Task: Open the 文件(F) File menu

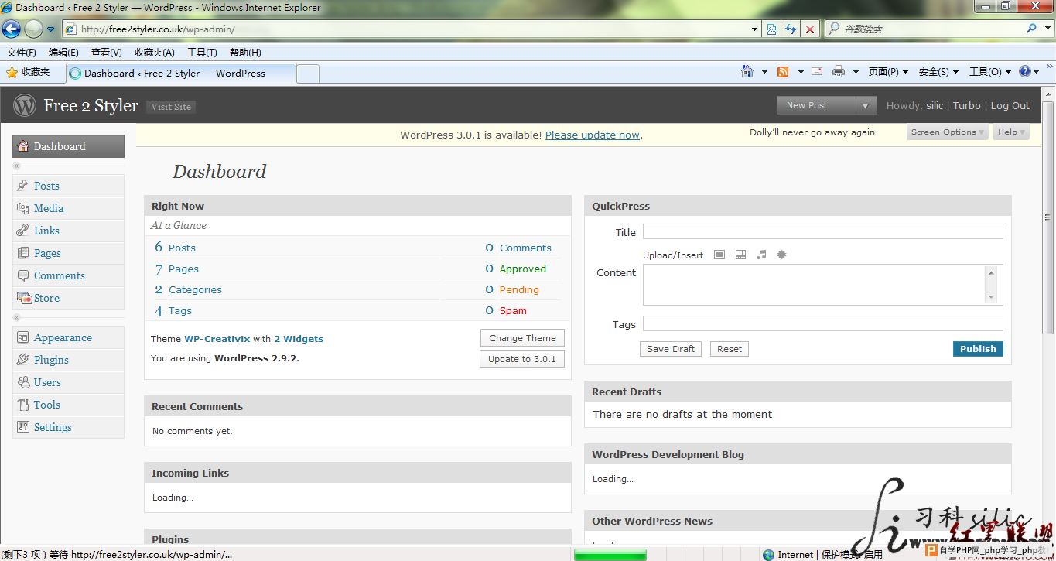Action: (x=22, y=53)
